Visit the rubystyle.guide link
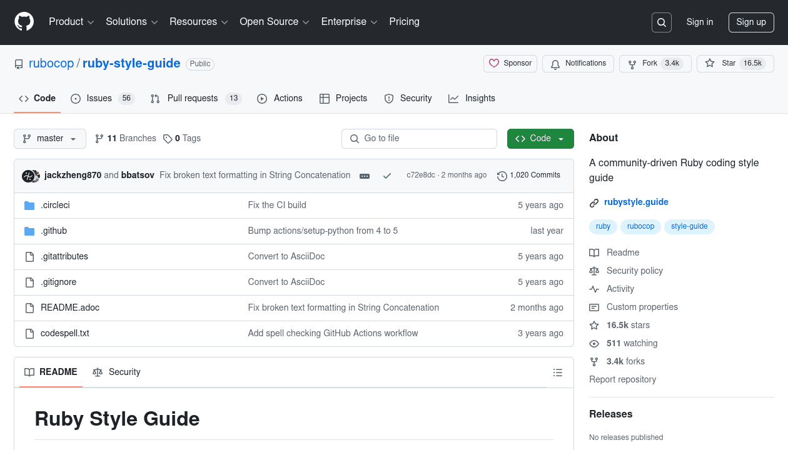This screenshot has height=450, width=788. coord(636,202)
